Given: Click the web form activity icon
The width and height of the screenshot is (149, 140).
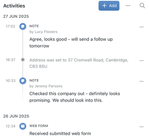Looking at the screenshot, I should point(23,126).
